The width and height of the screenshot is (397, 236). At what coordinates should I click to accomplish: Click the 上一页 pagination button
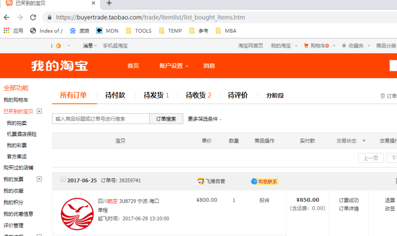[x=371, y=158]
